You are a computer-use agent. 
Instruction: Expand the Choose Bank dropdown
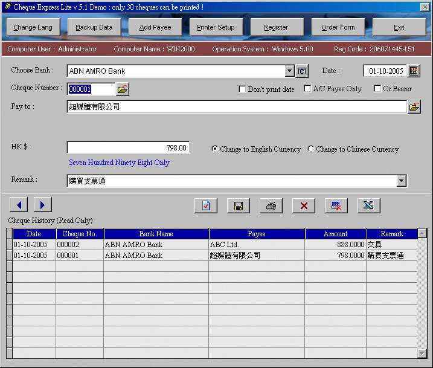click(290, 71)
